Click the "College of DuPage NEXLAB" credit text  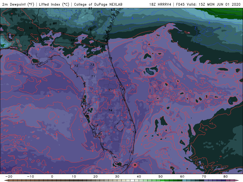point(98,4)
